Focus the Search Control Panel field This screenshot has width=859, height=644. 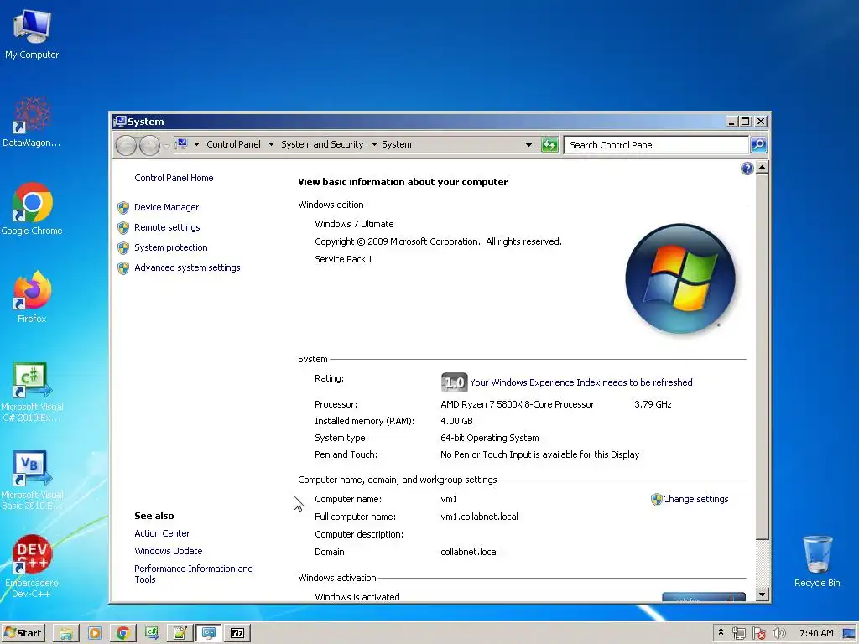click(656, 145)
